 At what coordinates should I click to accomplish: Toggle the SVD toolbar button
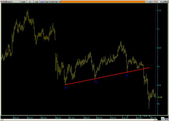(x=47, y=2)
